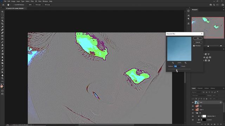Click zoom-out magnifier in Gaussian Blur dialog
Image resolution: width=225 pixels, height=126 pixels.
pos(173,63)
